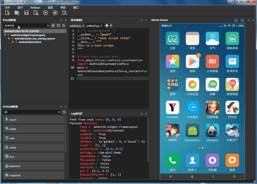Tap the menu button on device navbar

(x=171, y=176)
